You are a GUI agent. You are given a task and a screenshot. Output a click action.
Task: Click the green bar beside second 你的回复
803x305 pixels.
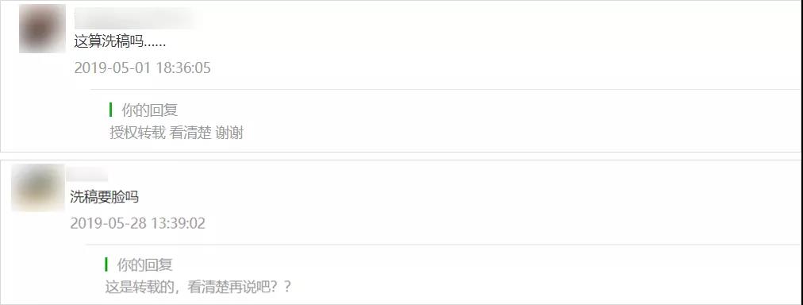(x=106, y=264)
